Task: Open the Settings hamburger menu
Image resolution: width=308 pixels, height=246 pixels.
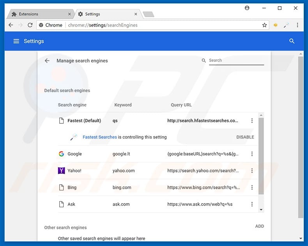Action: pos(16,41)
